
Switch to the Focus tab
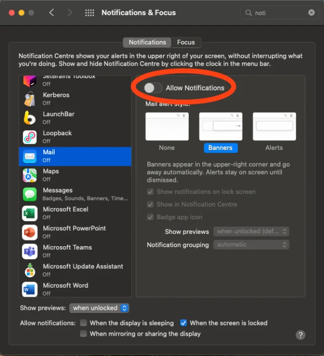(186, 42)
